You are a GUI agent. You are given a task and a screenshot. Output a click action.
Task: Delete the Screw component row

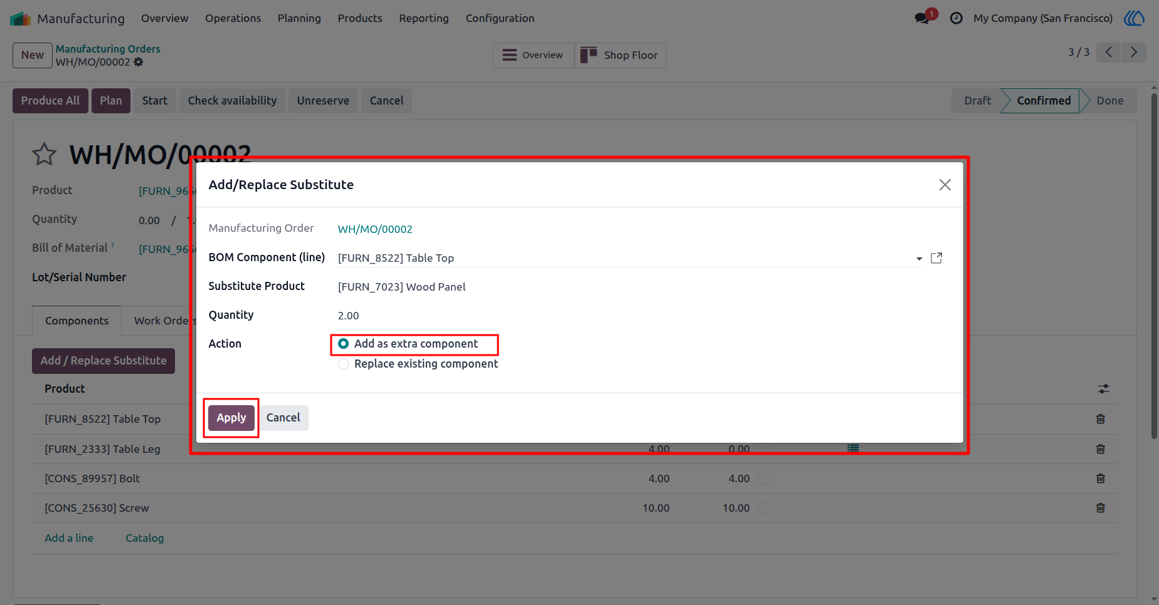1101,508
